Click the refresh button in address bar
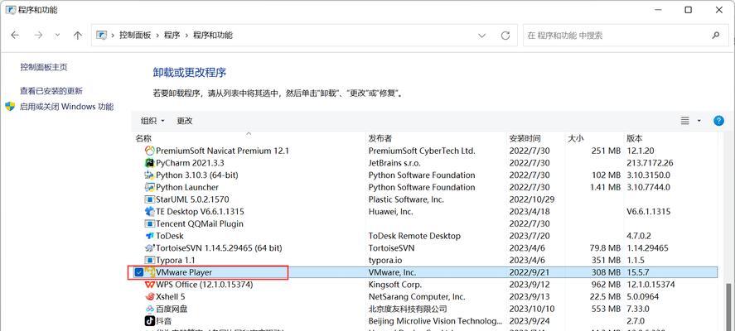This screenshot has width=735, height=331. click(x=505, y=36)
